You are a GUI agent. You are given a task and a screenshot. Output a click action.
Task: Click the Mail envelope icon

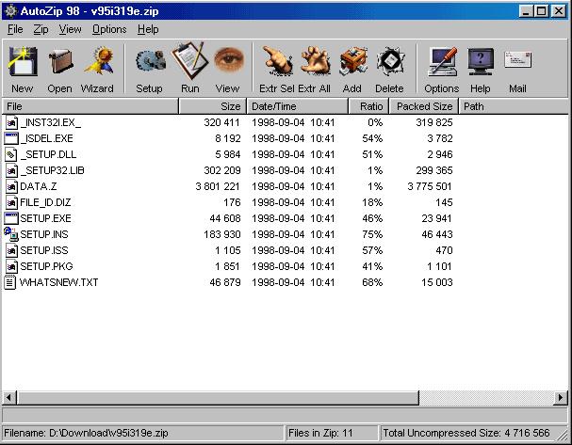517,59
